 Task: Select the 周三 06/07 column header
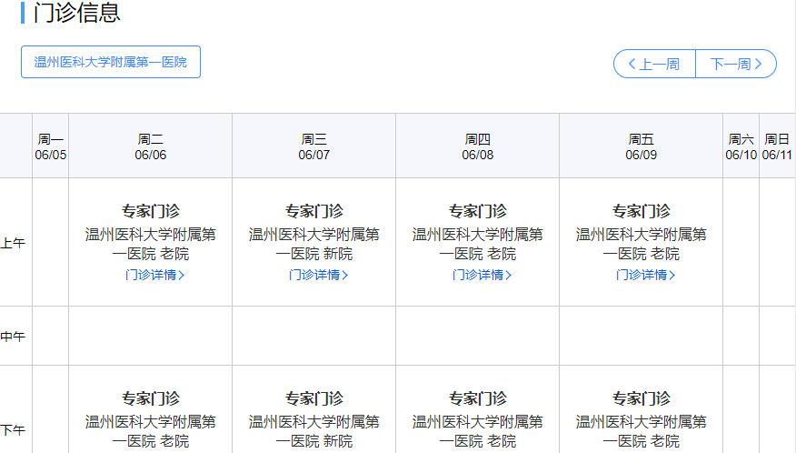(314, 146)
